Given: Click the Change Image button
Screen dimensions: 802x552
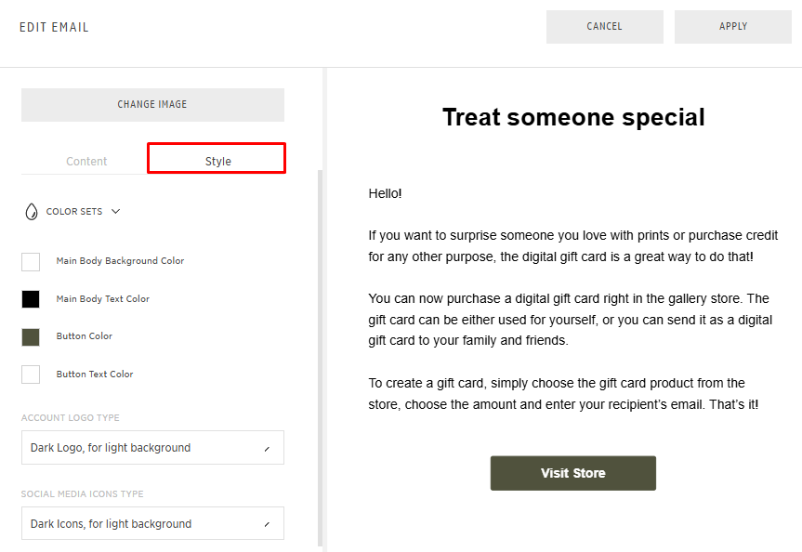Looking at the screenshot, I should (x=152, y=105).
